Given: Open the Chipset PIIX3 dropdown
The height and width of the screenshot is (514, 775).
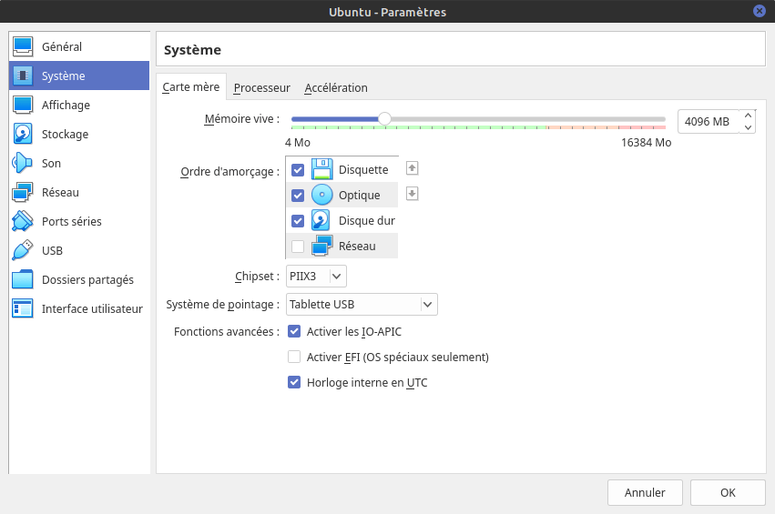Looking at the screenshot, I should coord(316,276).
